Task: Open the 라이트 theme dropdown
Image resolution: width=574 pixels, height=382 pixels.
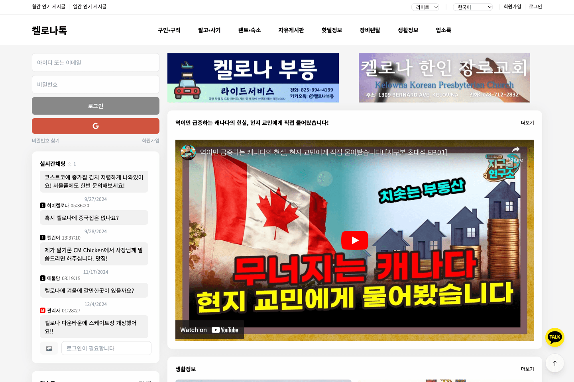Action: point(425,7)
